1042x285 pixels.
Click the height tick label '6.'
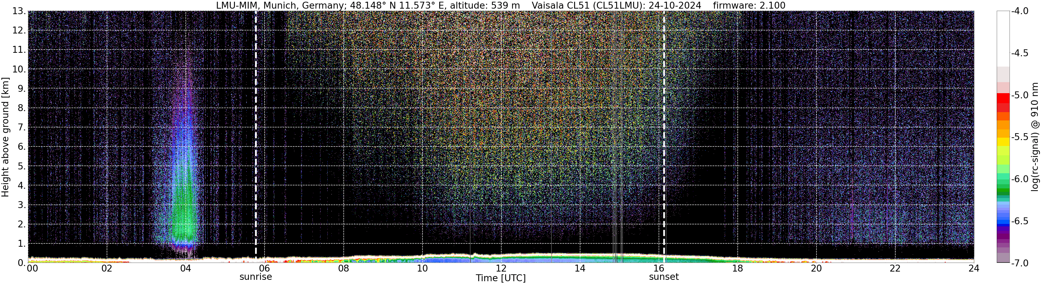pyautogui.click(x=21, y=147)
